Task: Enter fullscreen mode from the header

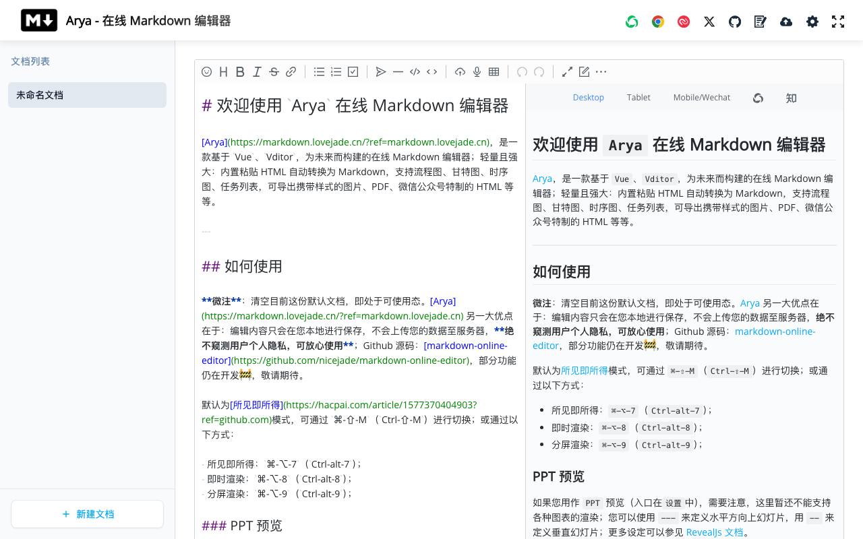Action: click(x=838, y=22)
